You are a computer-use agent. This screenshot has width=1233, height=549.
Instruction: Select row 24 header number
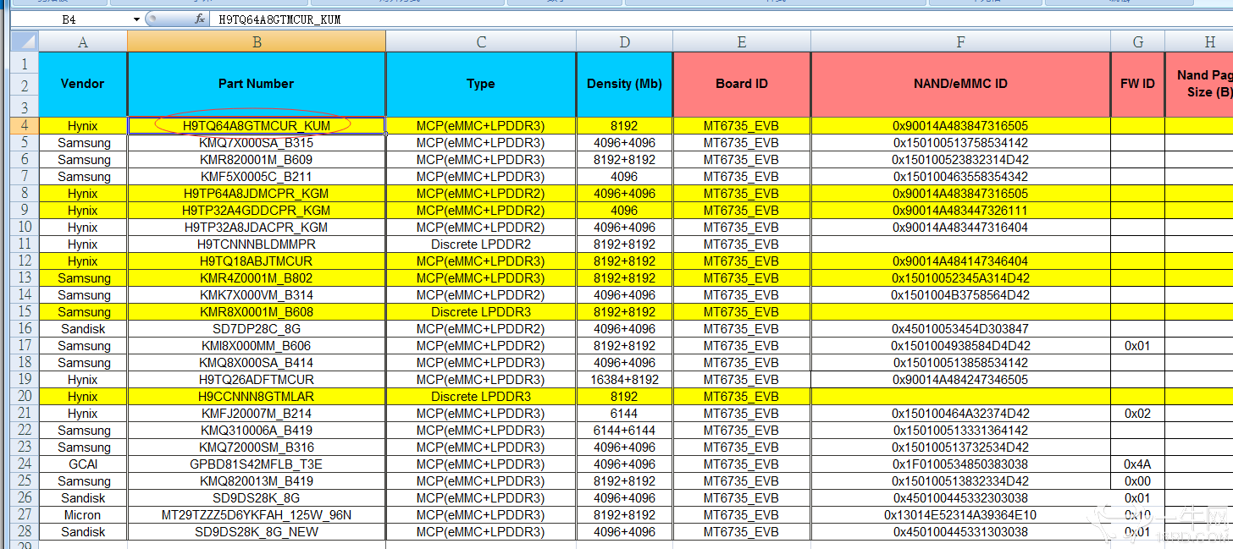click(x=25, y=464)
